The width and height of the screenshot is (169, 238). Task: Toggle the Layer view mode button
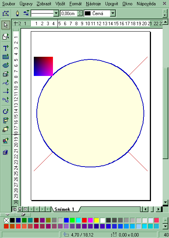(26, 209)
